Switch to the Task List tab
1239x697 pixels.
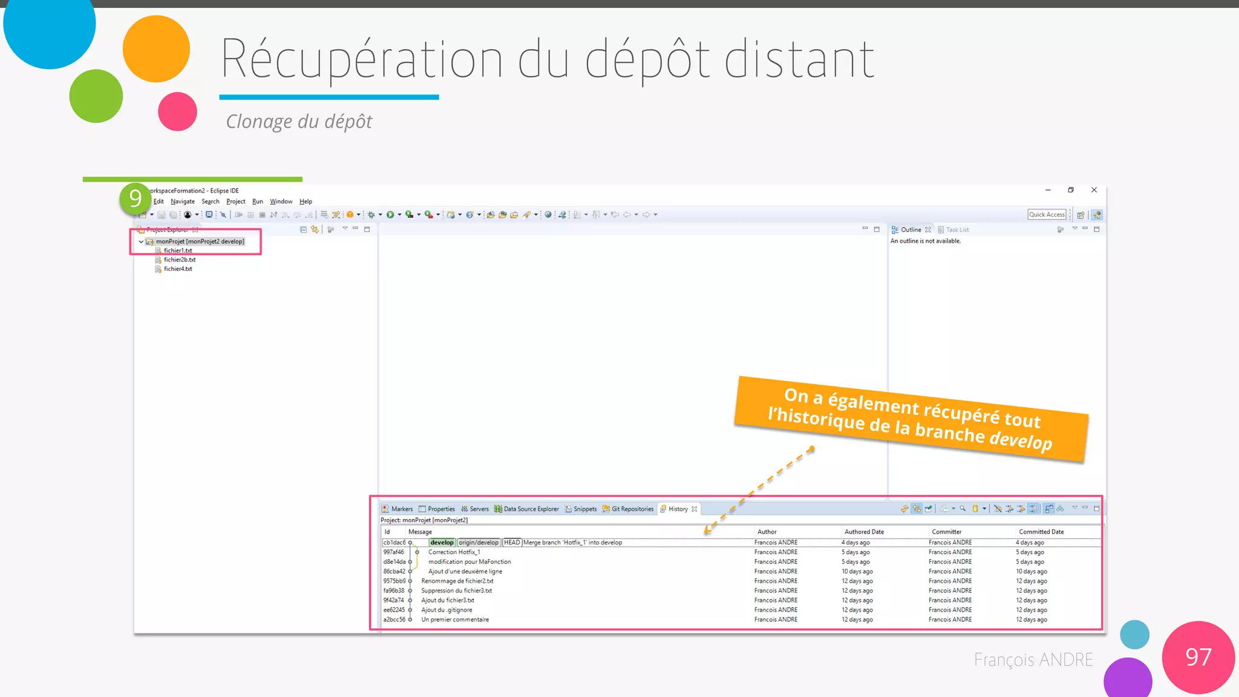[957, 230]
